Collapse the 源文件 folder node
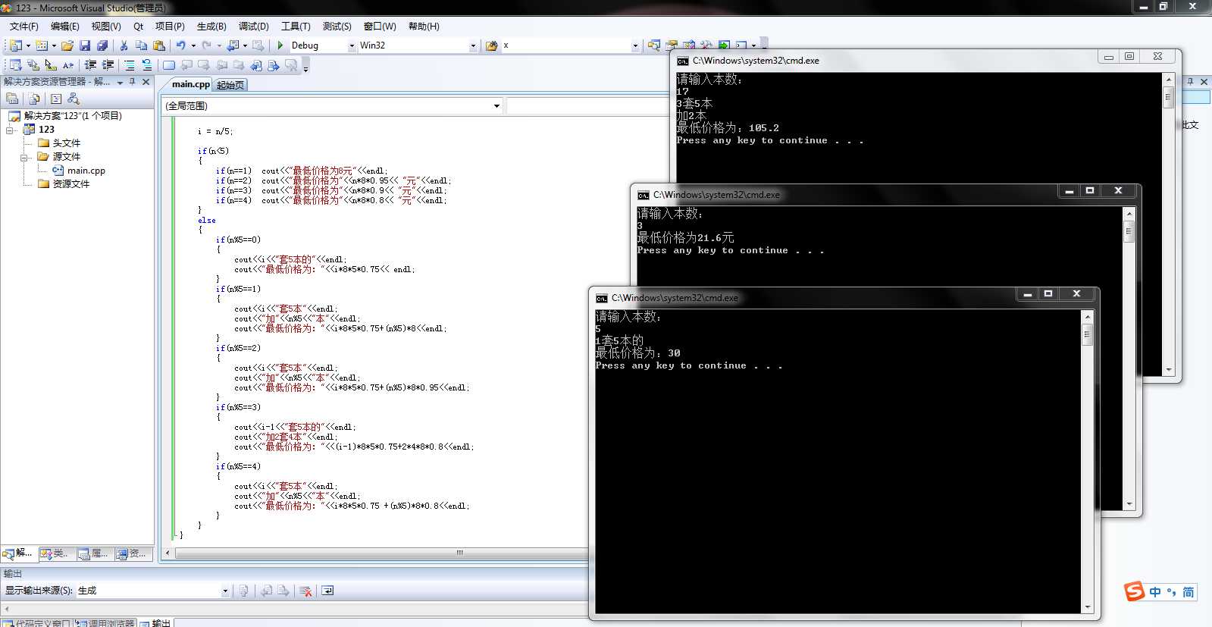 [x=24, y=157]
